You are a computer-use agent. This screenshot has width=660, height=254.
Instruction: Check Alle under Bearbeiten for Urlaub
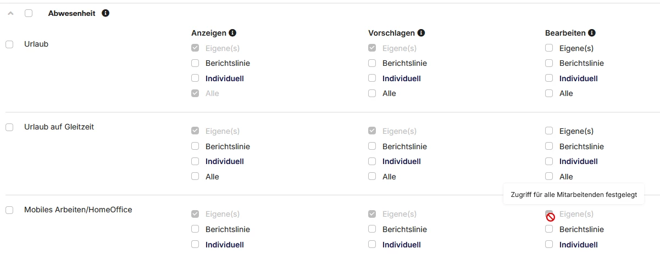pyautogui.click(x=549, y=93)
